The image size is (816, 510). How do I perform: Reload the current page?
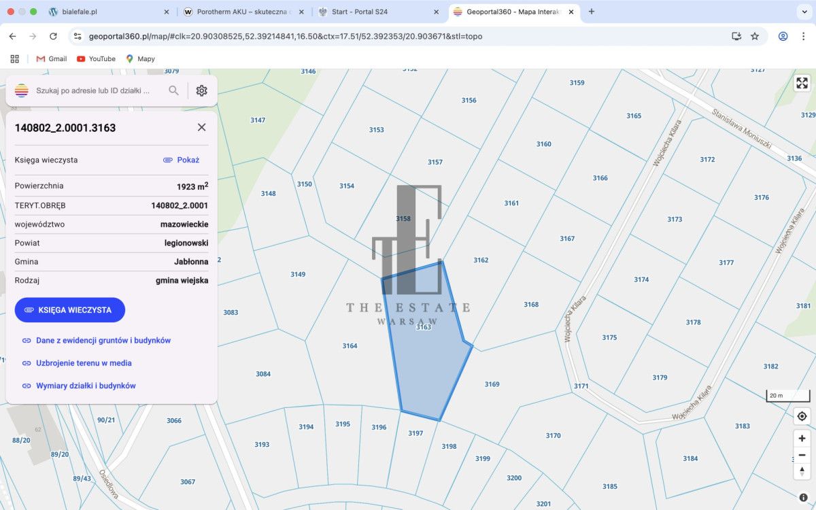(53, 36)
